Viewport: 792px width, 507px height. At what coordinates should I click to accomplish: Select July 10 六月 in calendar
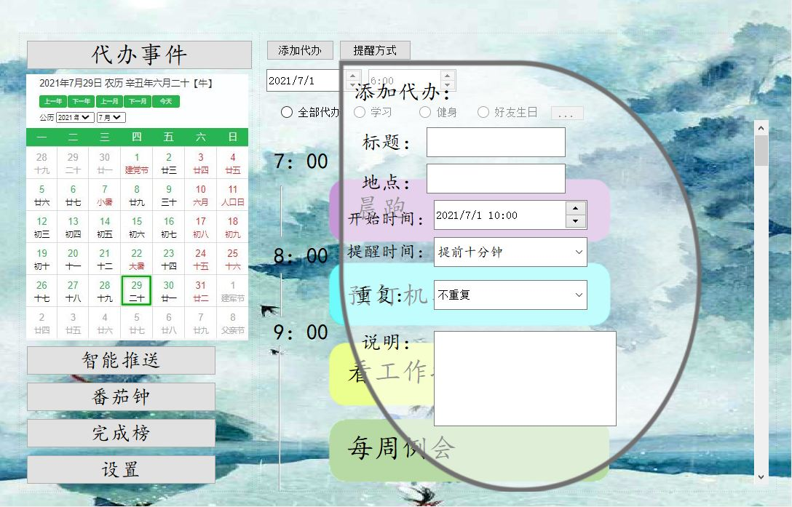click(x=200, y=195)
